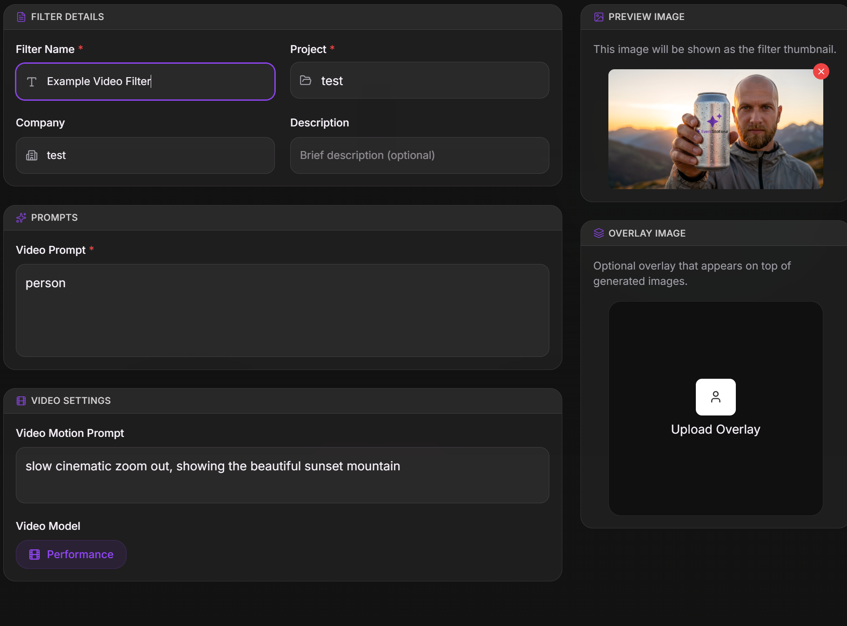Click the person upload icon for overlay
This screenshot has height=626, width=847.
point(715,397)
